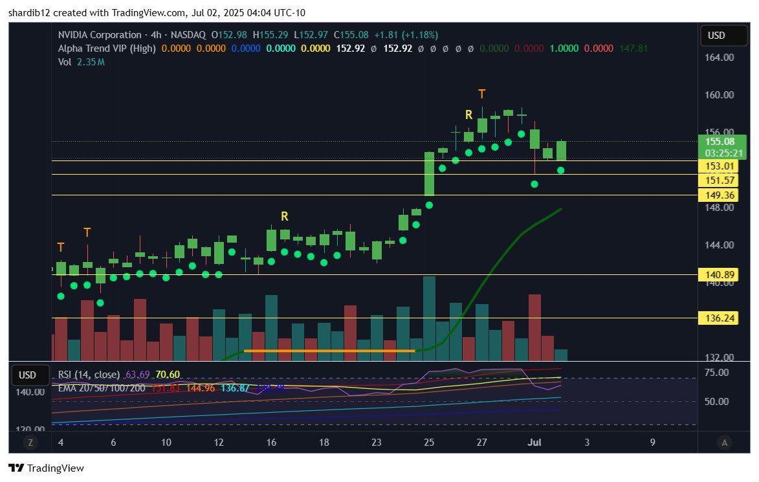The width and height of the screenshot is (759, 482).
Task: Click the 50.00 level on the RSI scale
Action: (716, 401)
